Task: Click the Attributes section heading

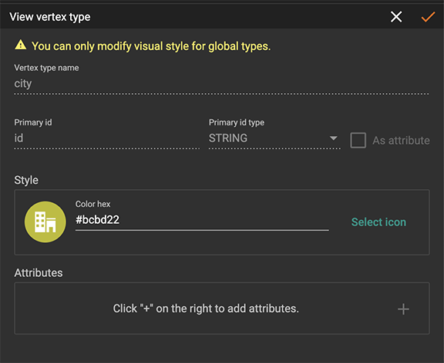Action: point(39,273)
